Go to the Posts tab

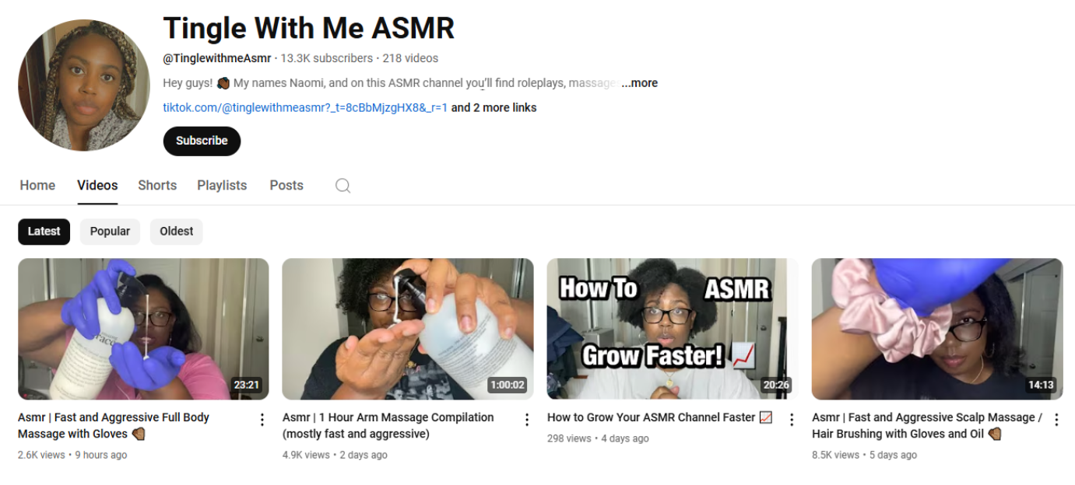pyautogui.click(x=286, y=186)
